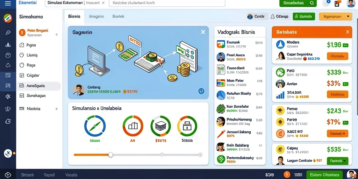Click the yellow Pamar coin icon

pyautogui.click(x=280, y=111)
